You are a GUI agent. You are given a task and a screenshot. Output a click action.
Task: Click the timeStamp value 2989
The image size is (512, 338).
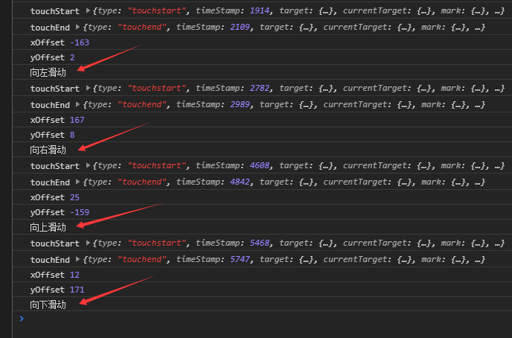pyautogui.click(x=240, y=104)
